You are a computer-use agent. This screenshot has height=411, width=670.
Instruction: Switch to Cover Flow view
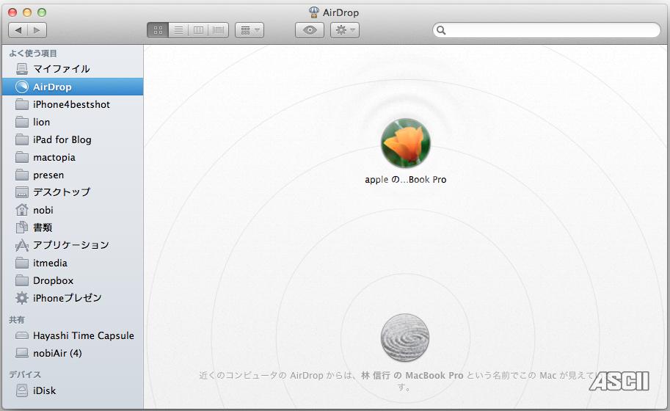tap(219, 30)
